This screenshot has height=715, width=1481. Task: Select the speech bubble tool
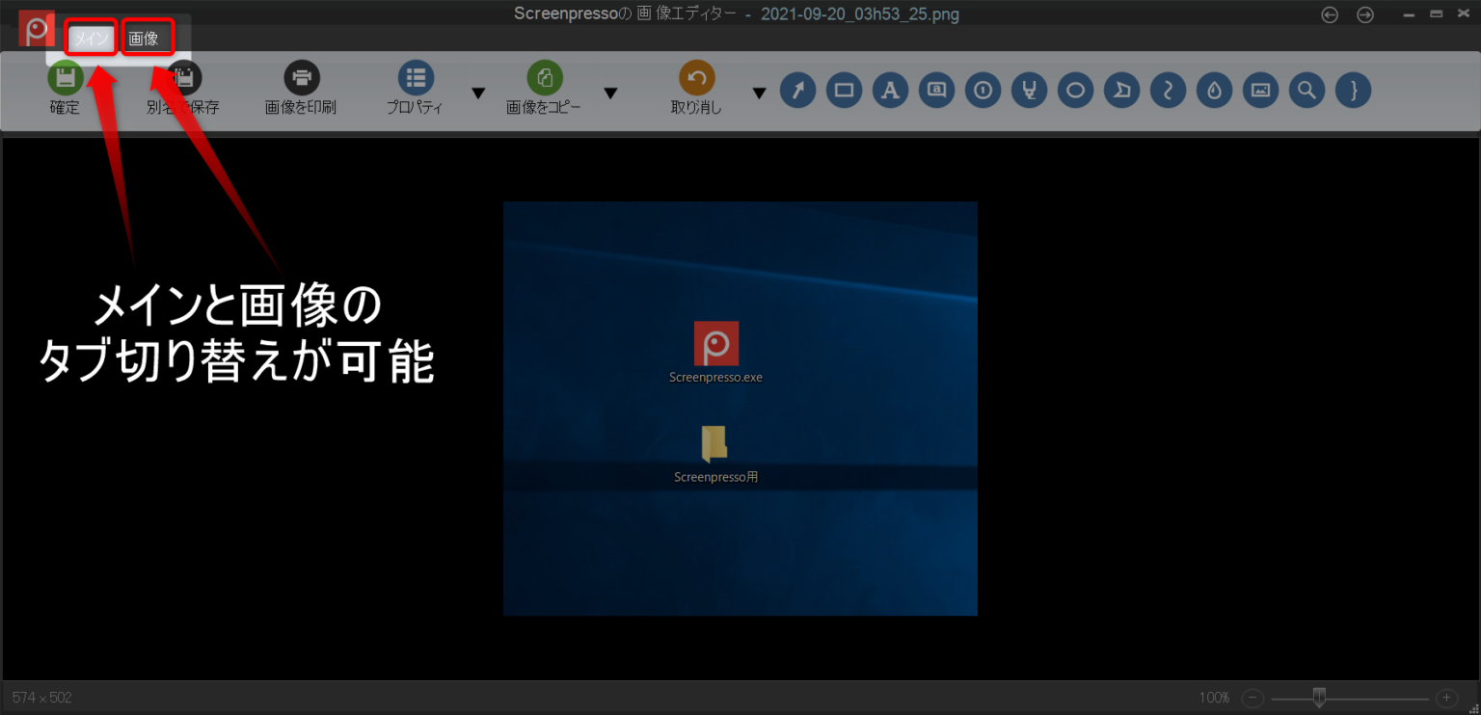click(936, 90)
